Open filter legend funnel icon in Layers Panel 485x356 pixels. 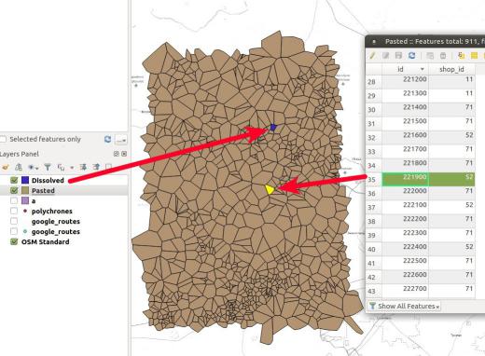coord(48,168)
